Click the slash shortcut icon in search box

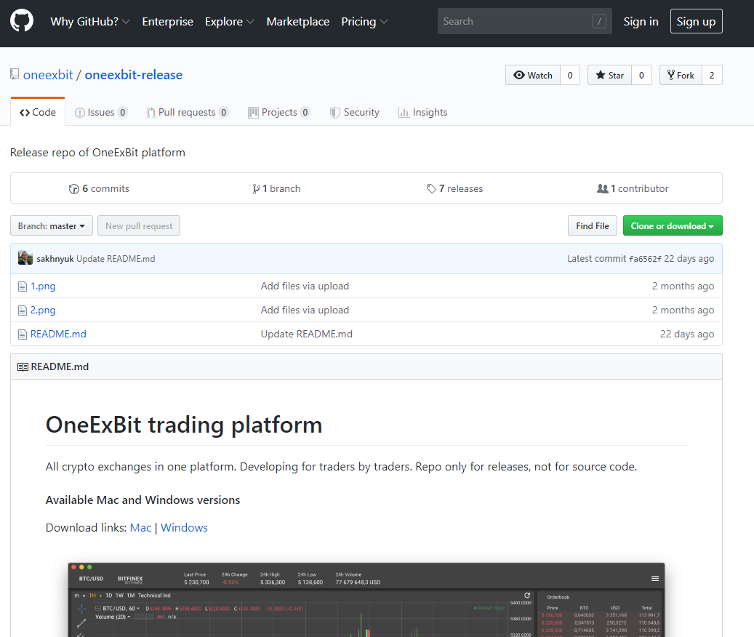pyautogui.click(x=599, y=21)
